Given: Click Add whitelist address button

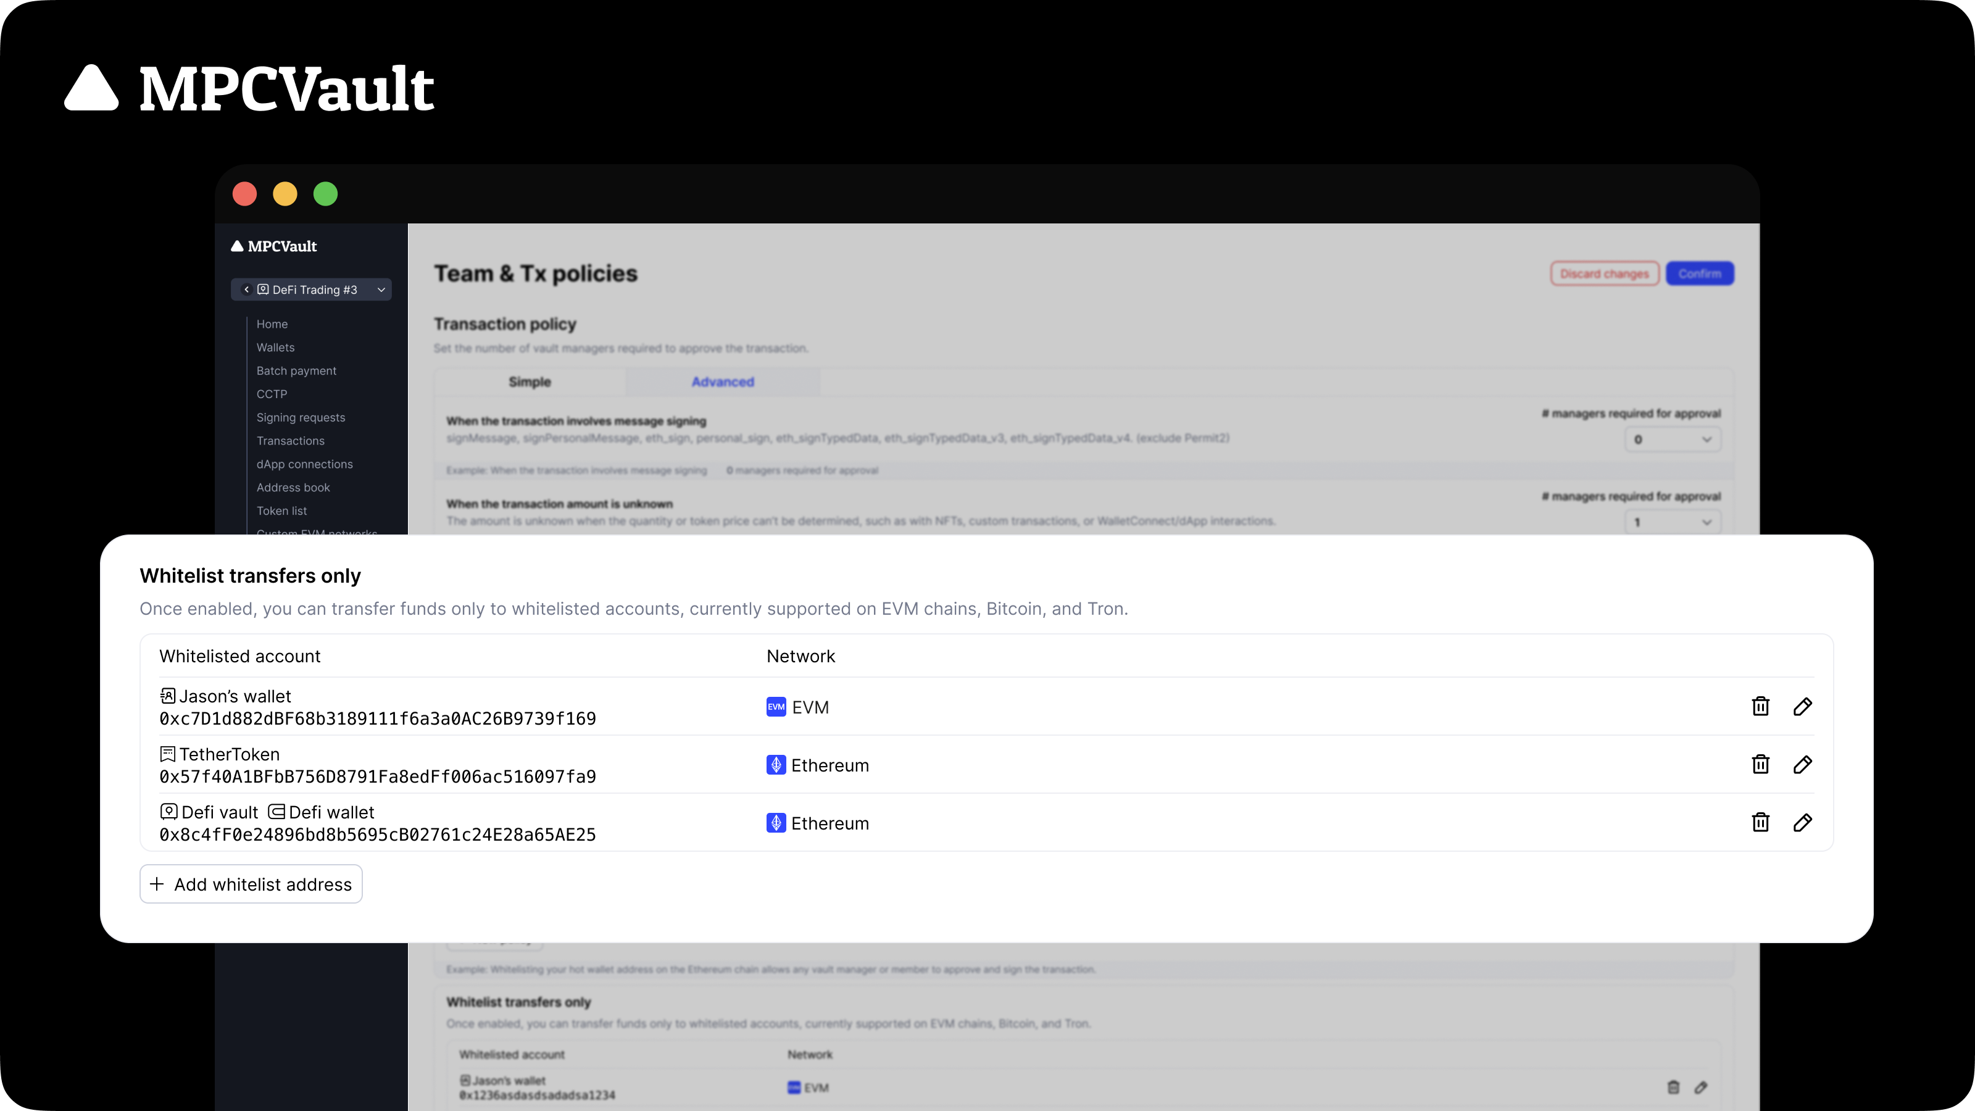Looking at the screenshot, I should [x=251, y=884].
